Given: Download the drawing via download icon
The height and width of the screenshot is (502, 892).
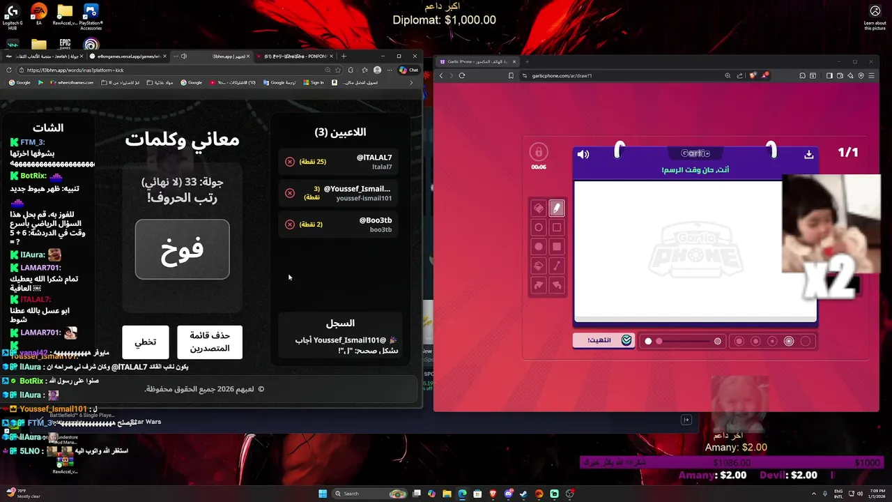Looking at the screenshot, I should 808,155.
